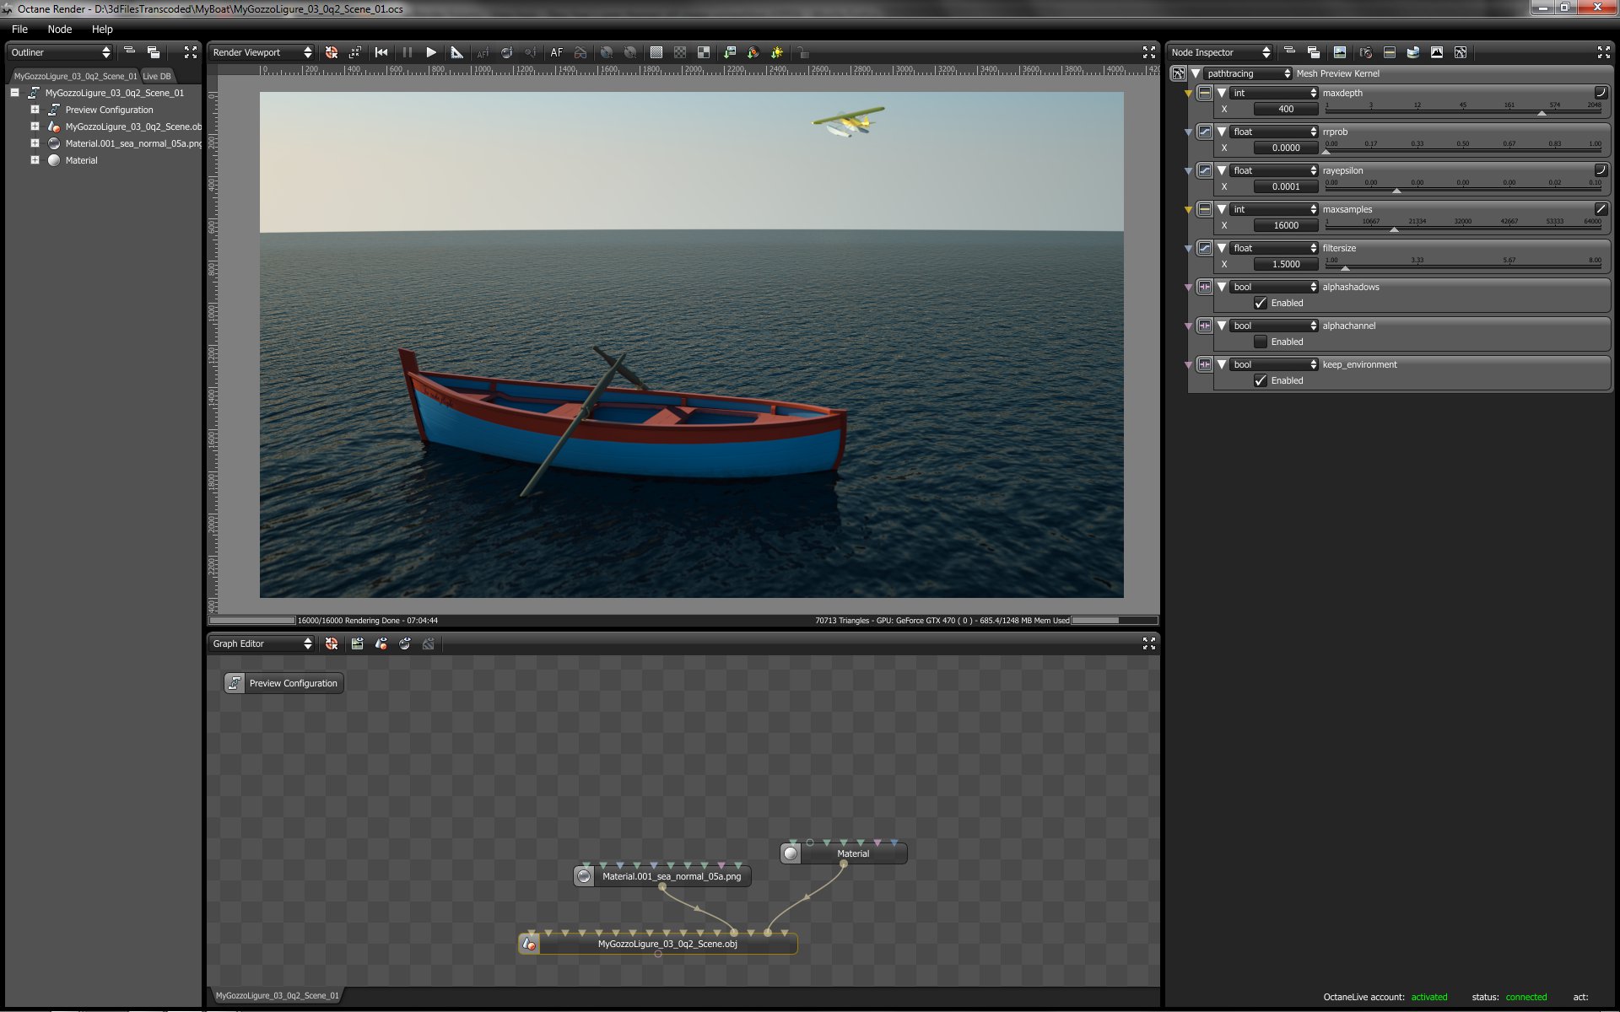Maximize the Render Viewport panel
1620x1012 pixels.
[x=1148, y=52]
